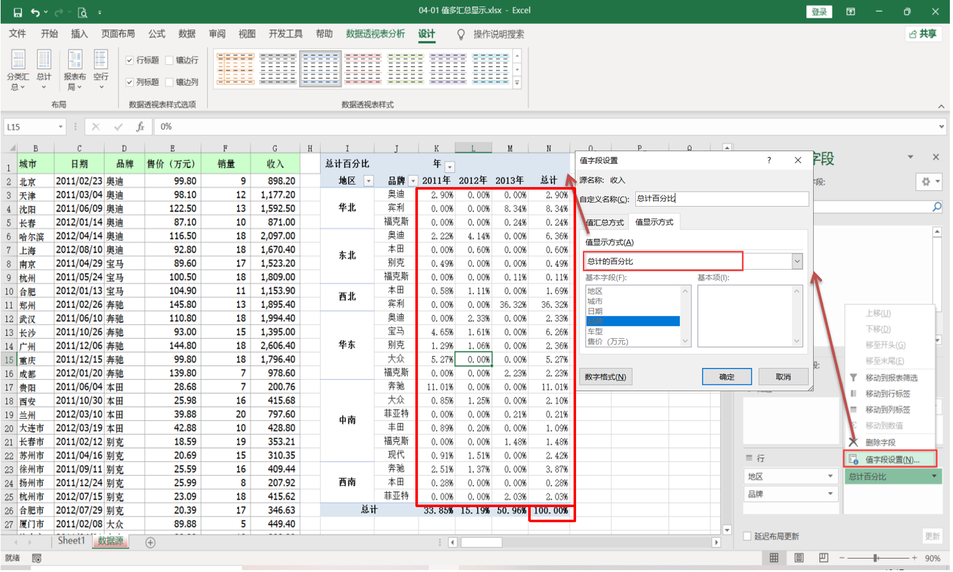
Task: Open the 空行 blank rows button
Action: [x=101, y=70]
